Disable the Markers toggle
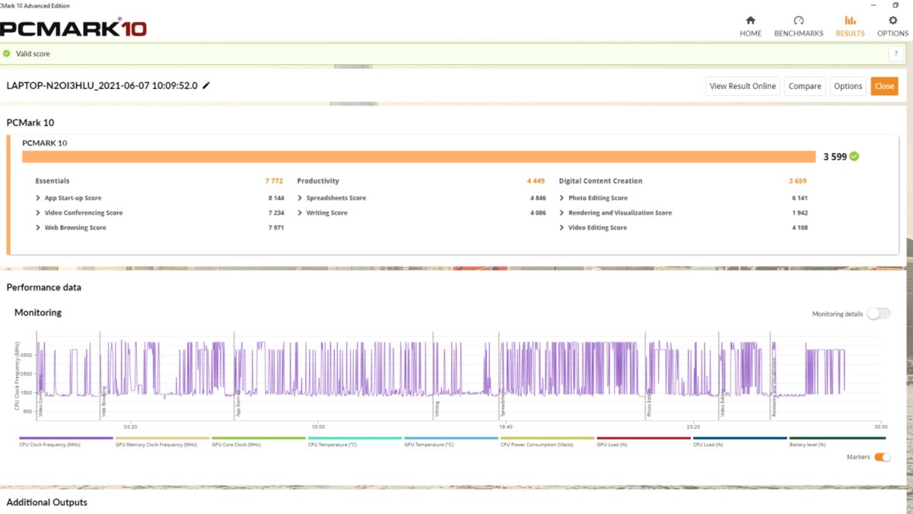The image size is (913, 514). click(882, 457)
